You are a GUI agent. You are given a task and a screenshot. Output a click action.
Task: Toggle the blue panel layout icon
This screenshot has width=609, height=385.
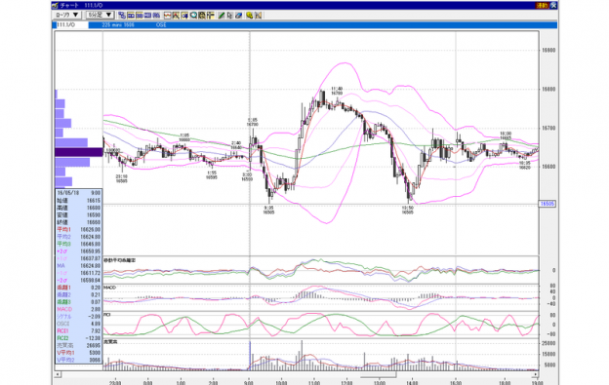[148, 16]
